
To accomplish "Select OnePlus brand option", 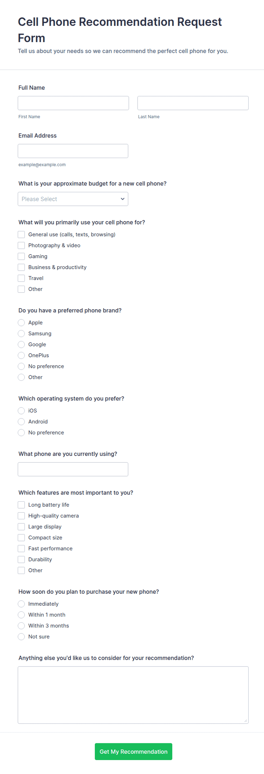I will (21, 356).
